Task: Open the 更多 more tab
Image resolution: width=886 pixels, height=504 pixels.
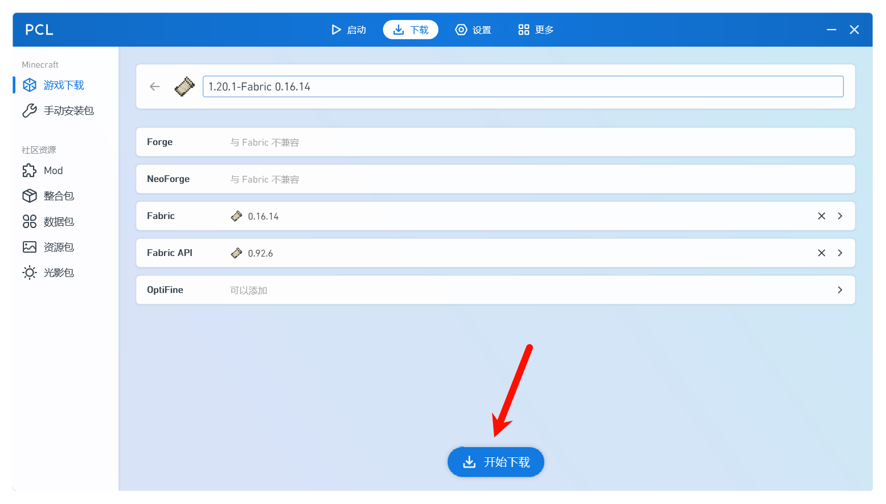Action: [536, 30]
